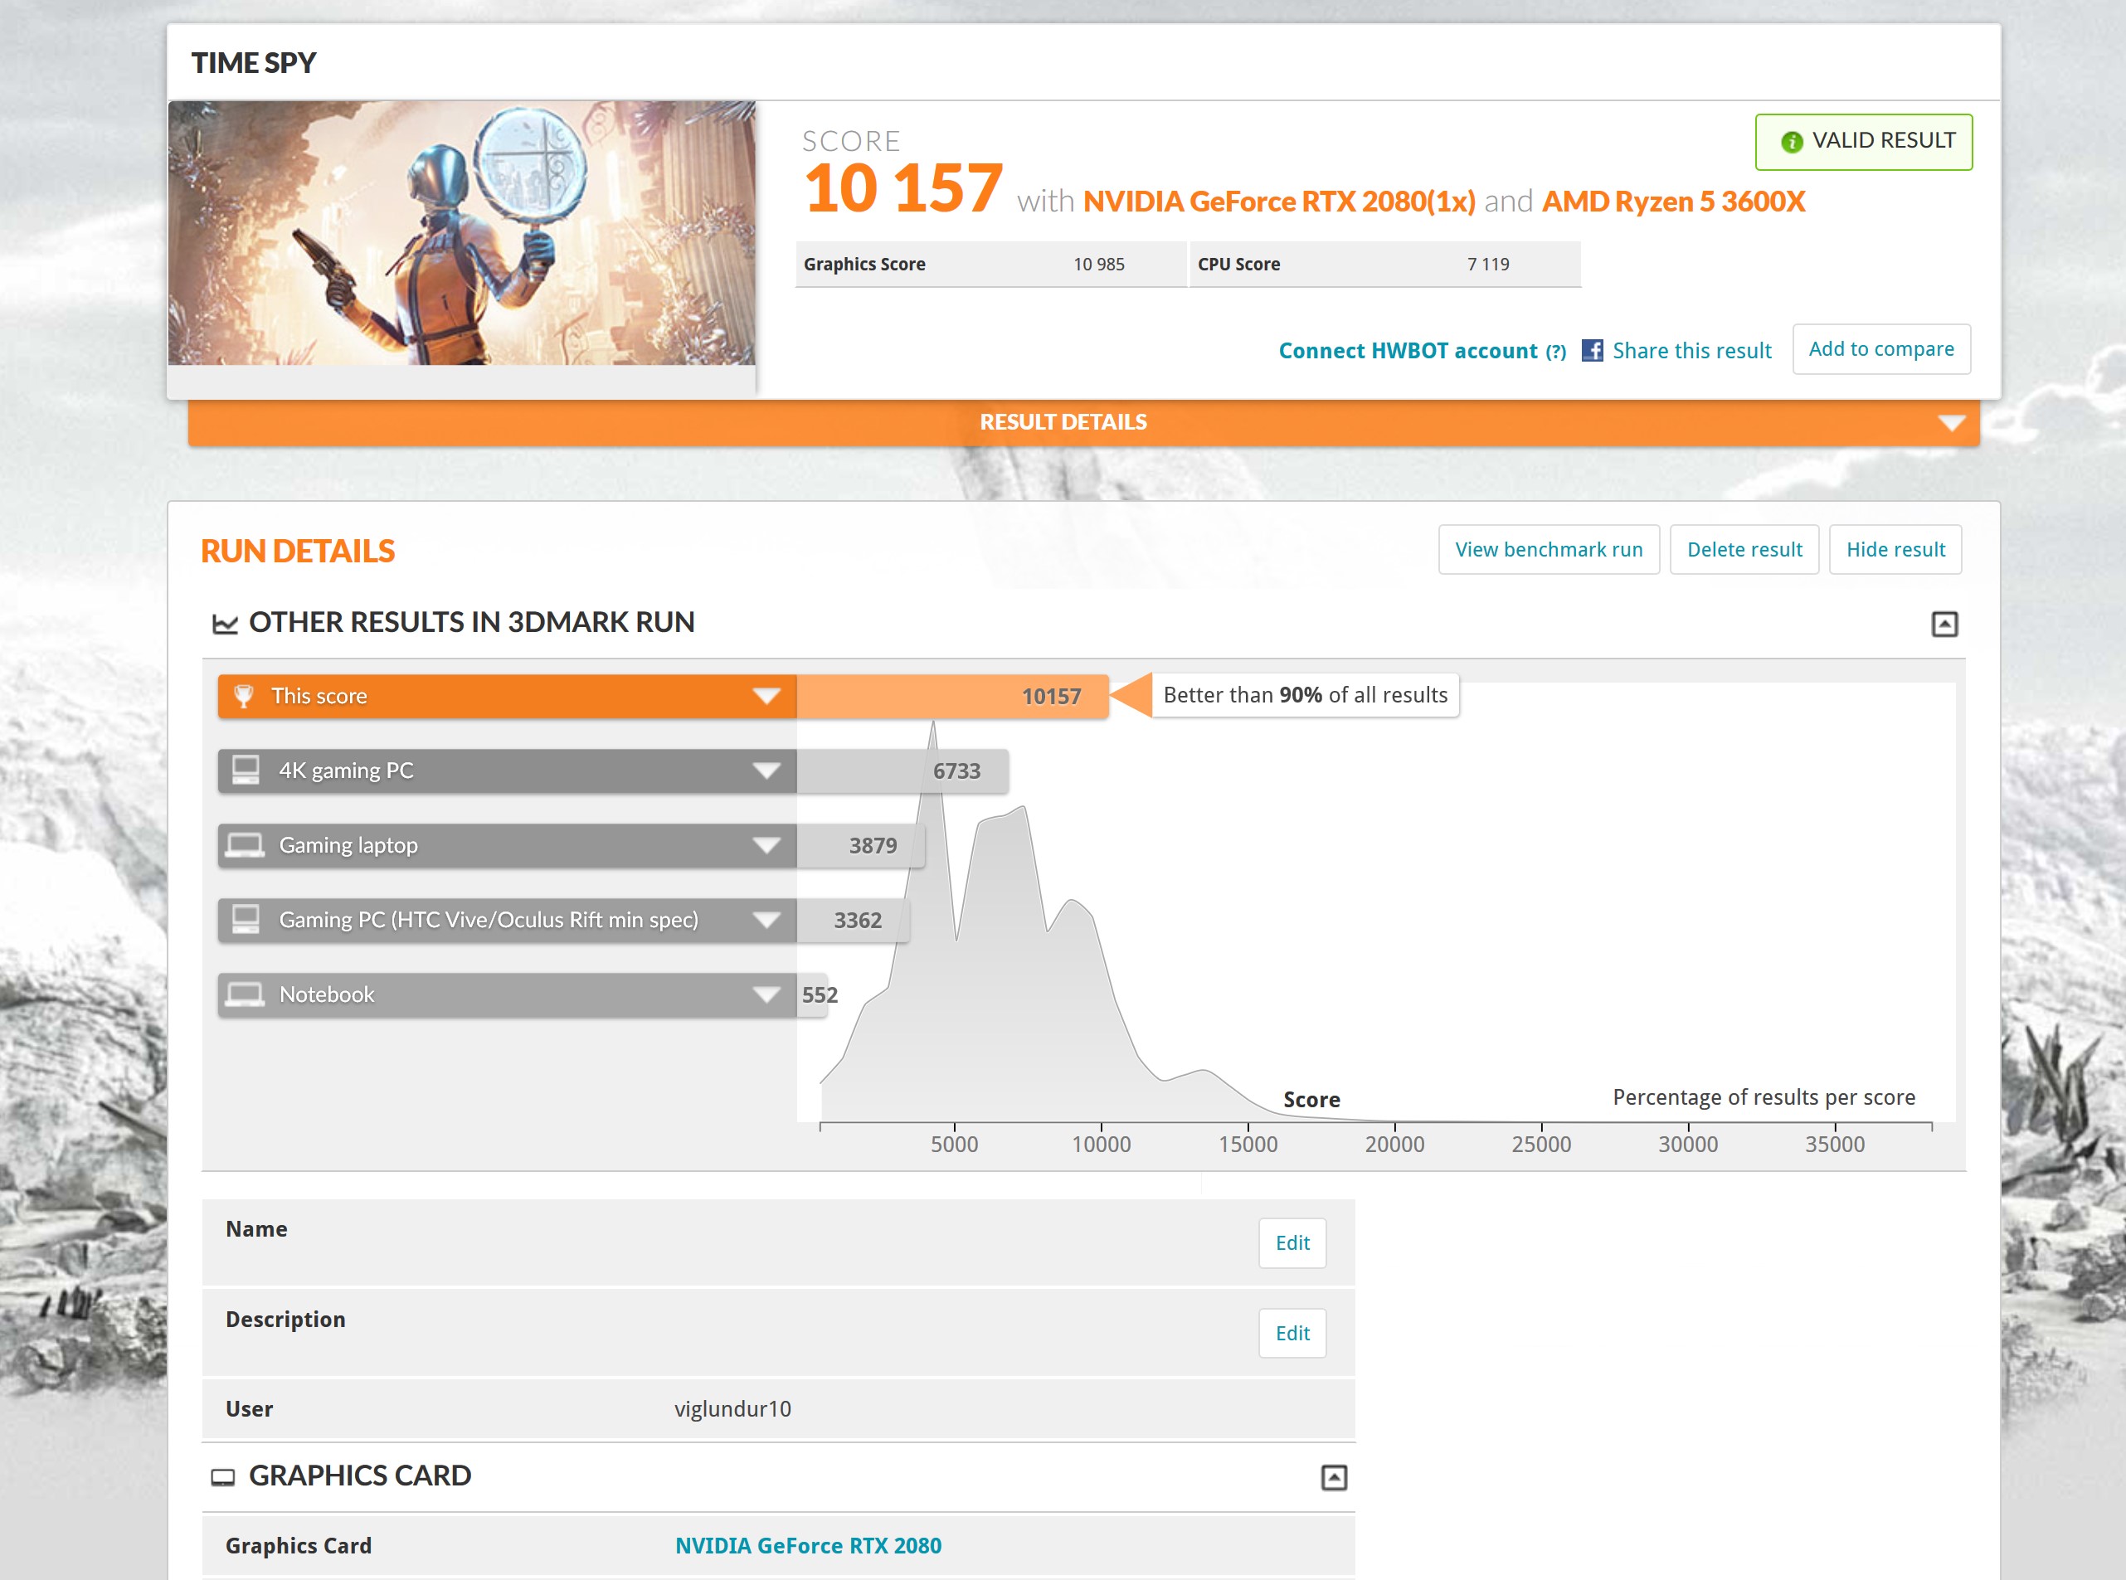2126x1580 pixels.
Task: Collapse the Graphics Card section
Action: [1333, 1478]
